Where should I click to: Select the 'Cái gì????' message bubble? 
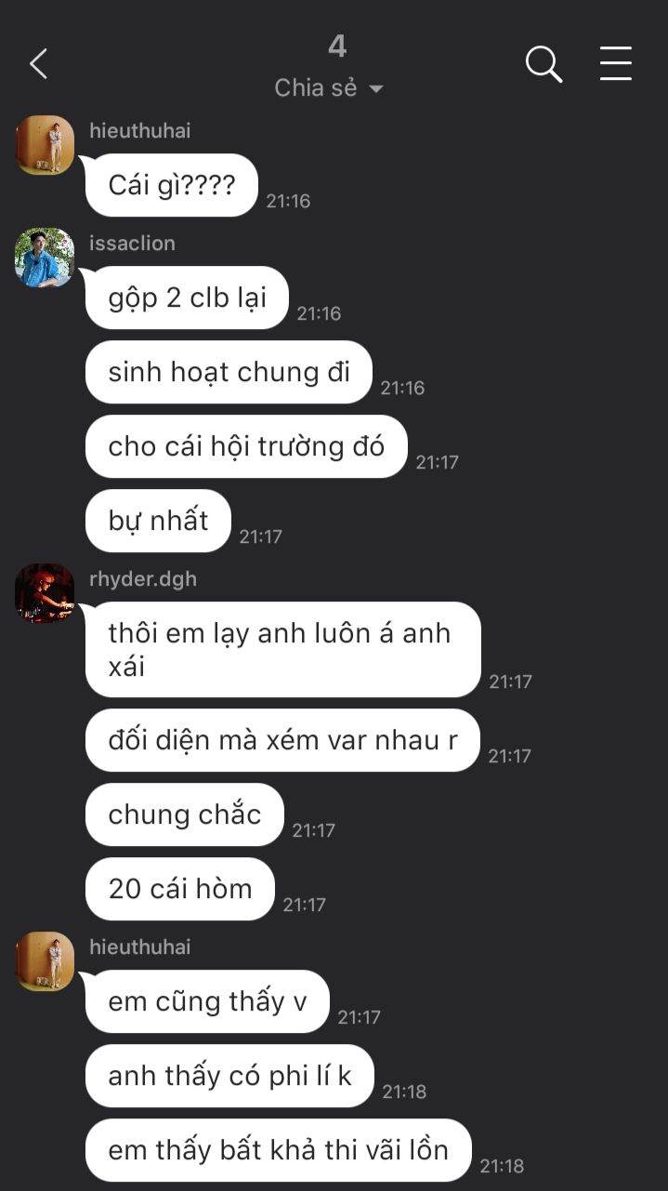tap(172, 185)
